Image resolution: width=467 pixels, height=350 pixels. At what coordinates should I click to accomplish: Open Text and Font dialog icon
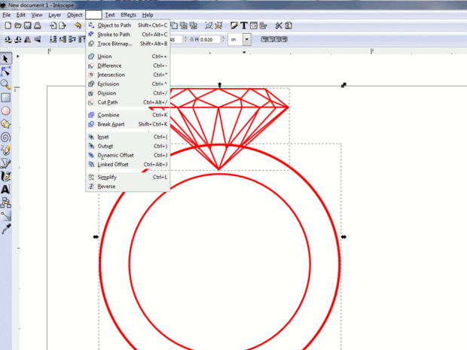coord(244,26)
